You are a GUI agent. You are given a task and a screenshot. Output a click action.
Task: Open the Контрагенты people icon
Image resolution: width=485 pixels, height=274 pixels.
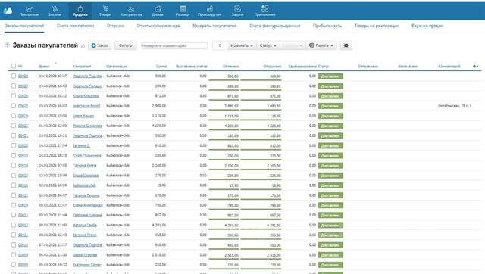(x=131, y=8)
